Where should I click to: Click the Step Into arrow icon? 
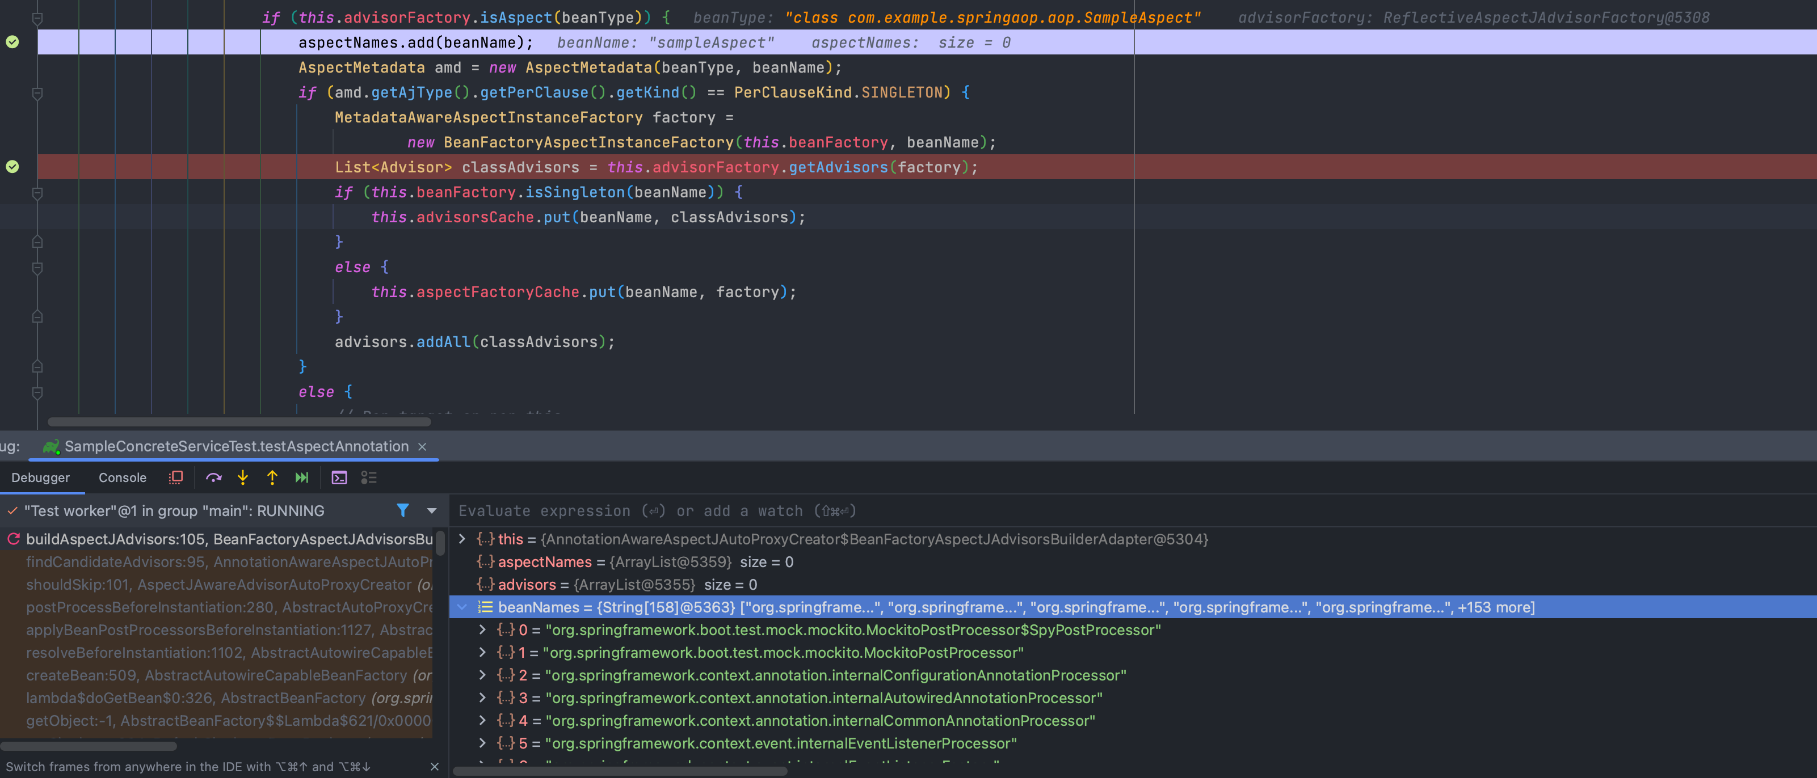(243, 478)
